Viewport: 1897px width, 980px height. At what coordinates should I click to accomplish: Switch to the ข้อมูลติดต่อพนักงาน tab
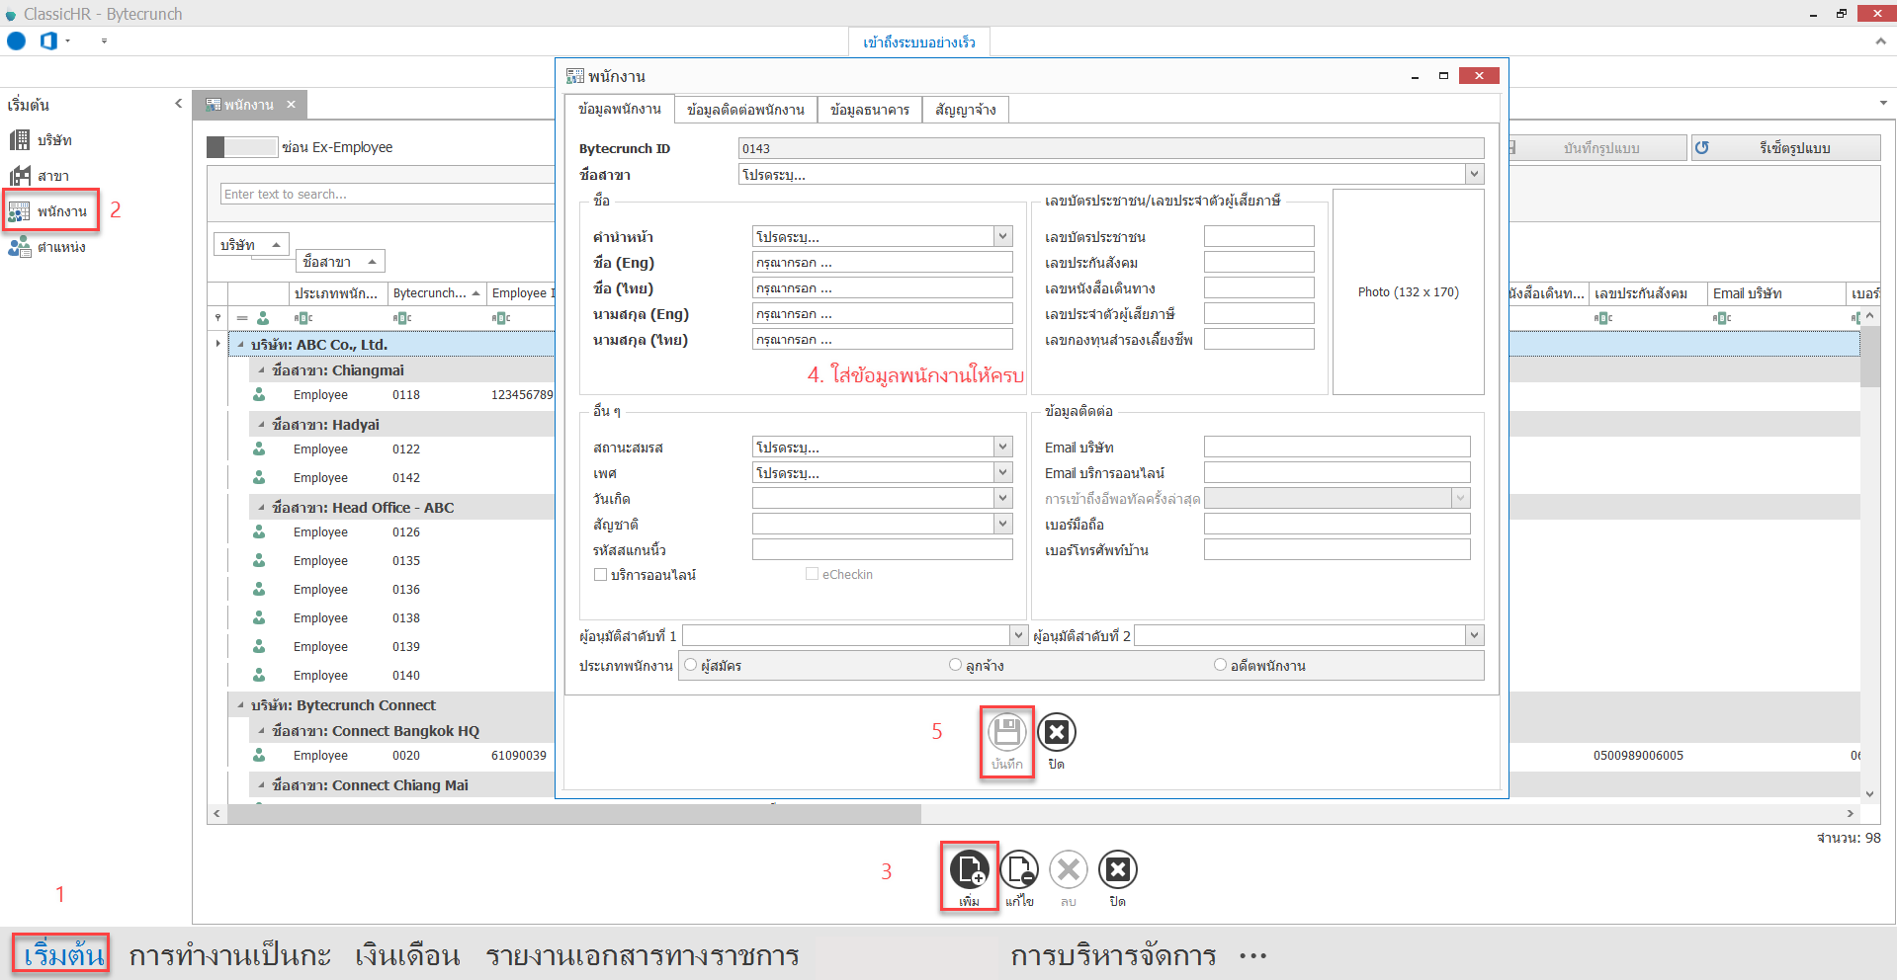[746, 110]
